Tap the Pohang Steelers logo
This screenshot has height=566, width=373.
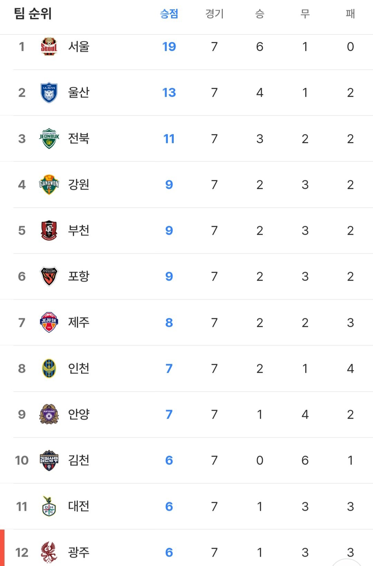(x=49, y=276)
